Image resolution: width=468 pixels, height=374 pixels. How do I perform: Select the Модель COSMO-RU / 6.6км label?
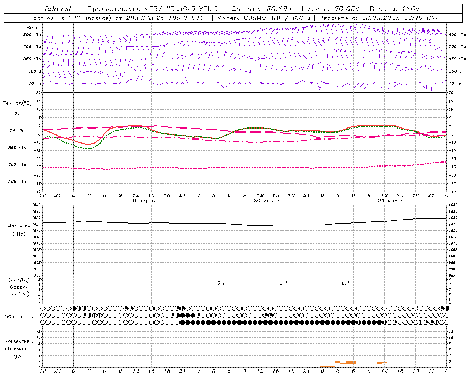pos(263,18)
